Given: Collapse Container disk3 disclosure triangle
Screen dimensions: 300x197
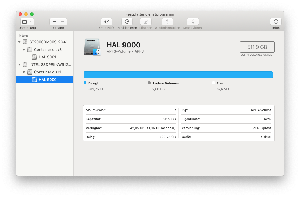Looking at the screenshot, I should pos(24,49).
